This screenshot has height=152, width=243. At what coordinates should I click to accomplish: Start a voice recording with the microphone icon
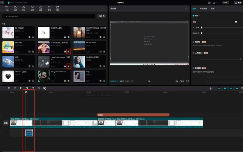pyautogui.click(x=210, y=88)
